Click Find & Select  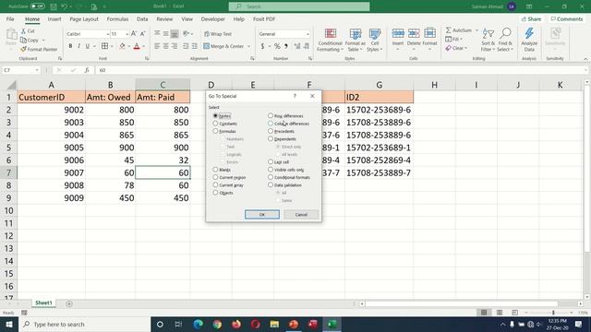point(505,40)
